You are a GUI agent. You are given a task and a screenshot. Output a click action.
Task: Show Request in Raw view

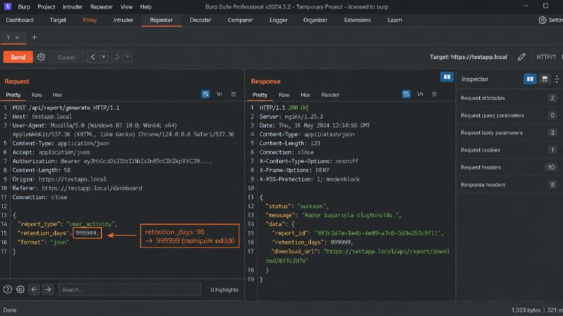coord(37,95)
